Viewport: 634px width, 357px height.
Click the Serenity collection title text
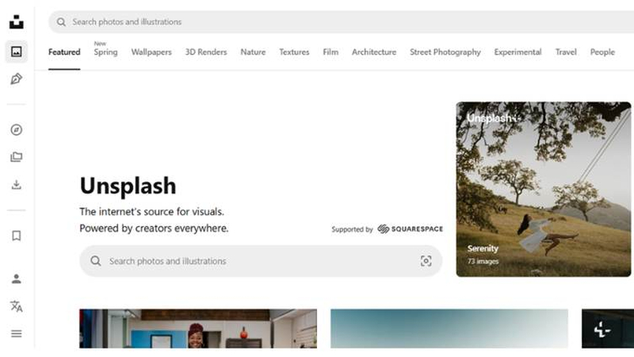tap(483, 248)
